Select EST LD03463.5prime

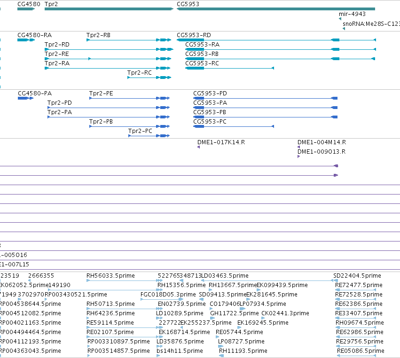pos(225,276)
